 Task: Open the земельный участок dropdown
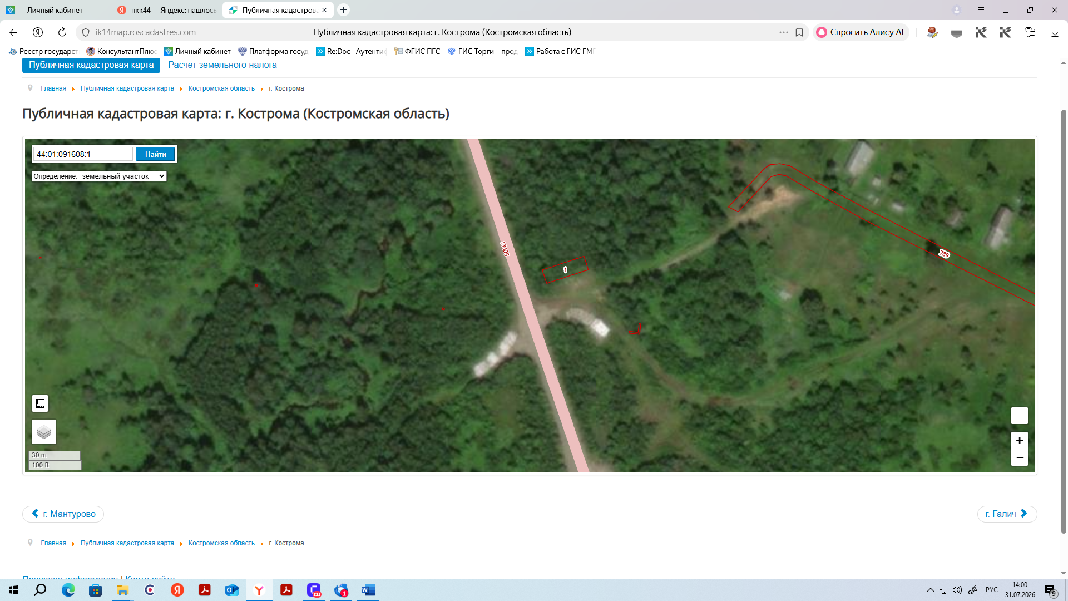click(123, 176)
